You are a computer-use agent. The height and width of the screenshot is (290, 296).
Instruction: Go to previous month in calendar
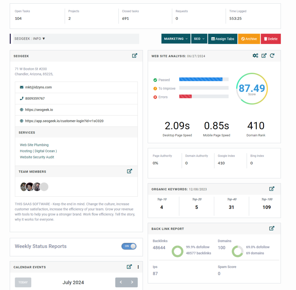point(121,282)
